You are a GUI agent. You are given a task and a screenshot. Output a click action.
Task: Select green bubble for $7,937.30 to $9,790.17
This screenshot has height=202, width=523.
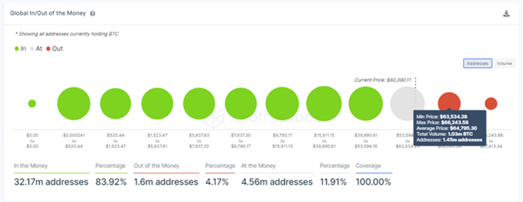click(x=240, y=103)
